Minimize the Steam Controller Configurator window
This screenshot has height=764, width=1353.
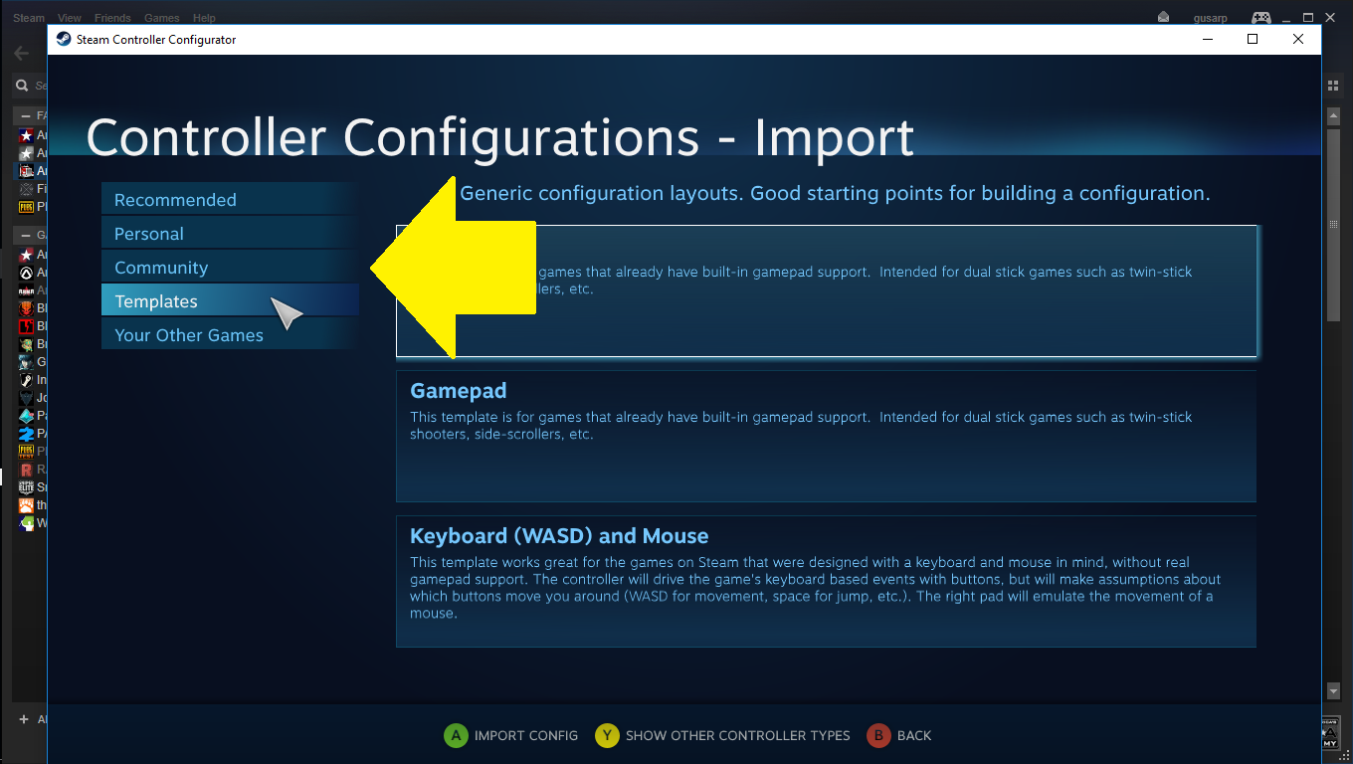click(x=1208, y=40)
